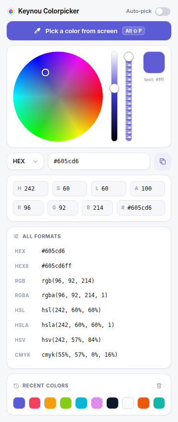The image size is (178, 422).
Task: Click the L lightness value field
Action: [x=109, y=189]
